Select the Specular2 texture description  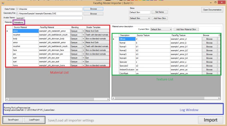(127, 66)
